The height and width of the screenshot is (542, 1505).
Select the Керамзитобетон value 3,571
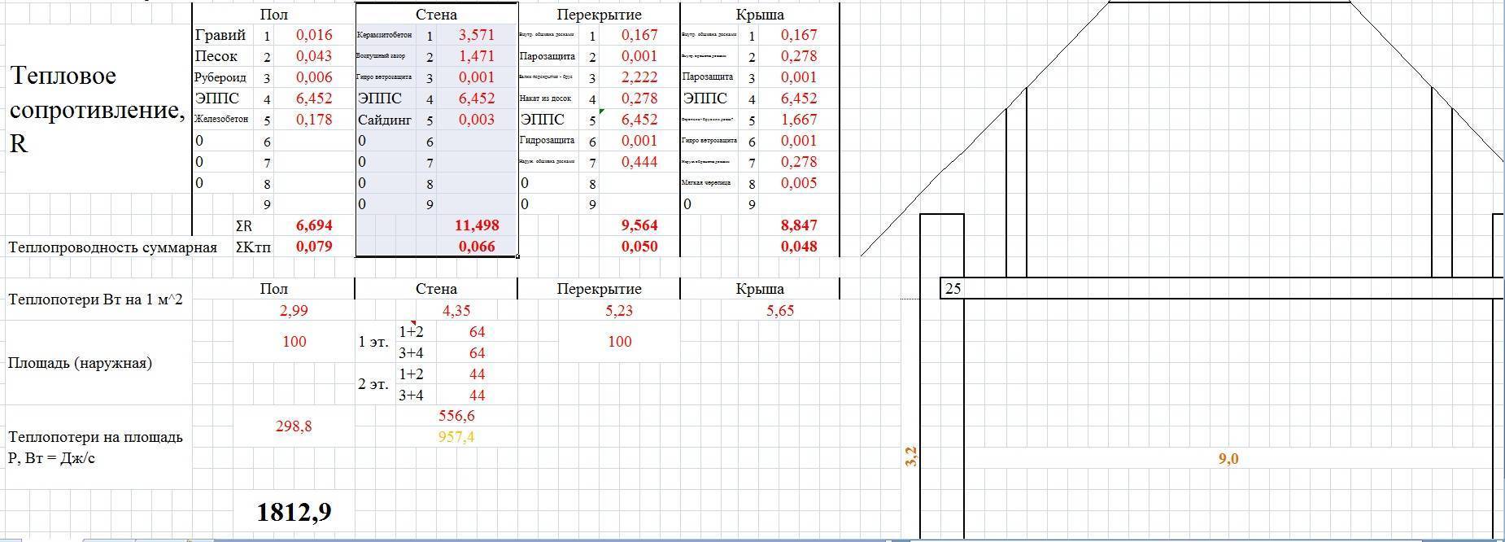click(x=477, y=35)
